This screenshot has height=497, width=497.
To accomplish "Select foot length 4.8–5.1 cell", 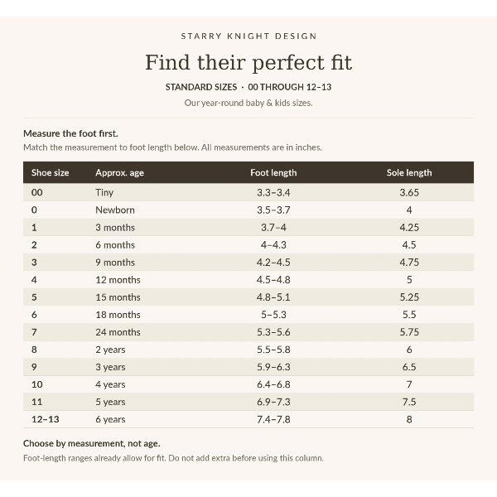I will (x=273, y=297).
